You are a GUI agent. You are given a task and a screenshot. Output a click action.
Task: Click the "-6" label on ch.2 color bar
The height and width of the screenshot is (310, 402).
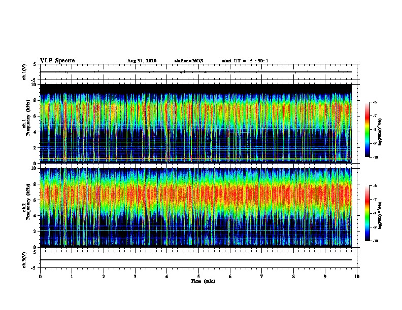tap(375, 186)
